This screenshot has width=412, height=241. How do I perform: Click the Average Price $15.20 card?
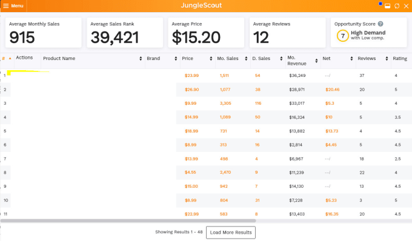click(206, 33)
